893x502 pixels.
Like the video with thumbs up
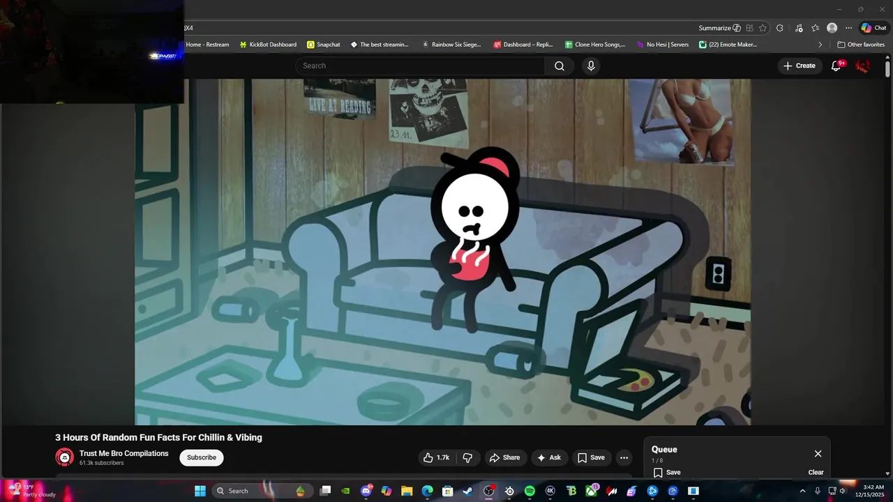click(437, 457)
